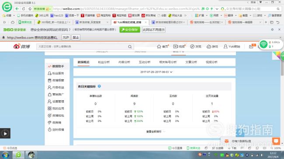Click the Weibo search input field
The width and height of the screenshot is (284, 159).
[83, 47]
